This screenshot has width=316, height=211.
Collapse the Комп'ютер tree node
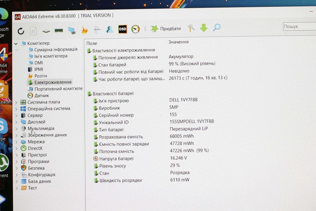16,44
